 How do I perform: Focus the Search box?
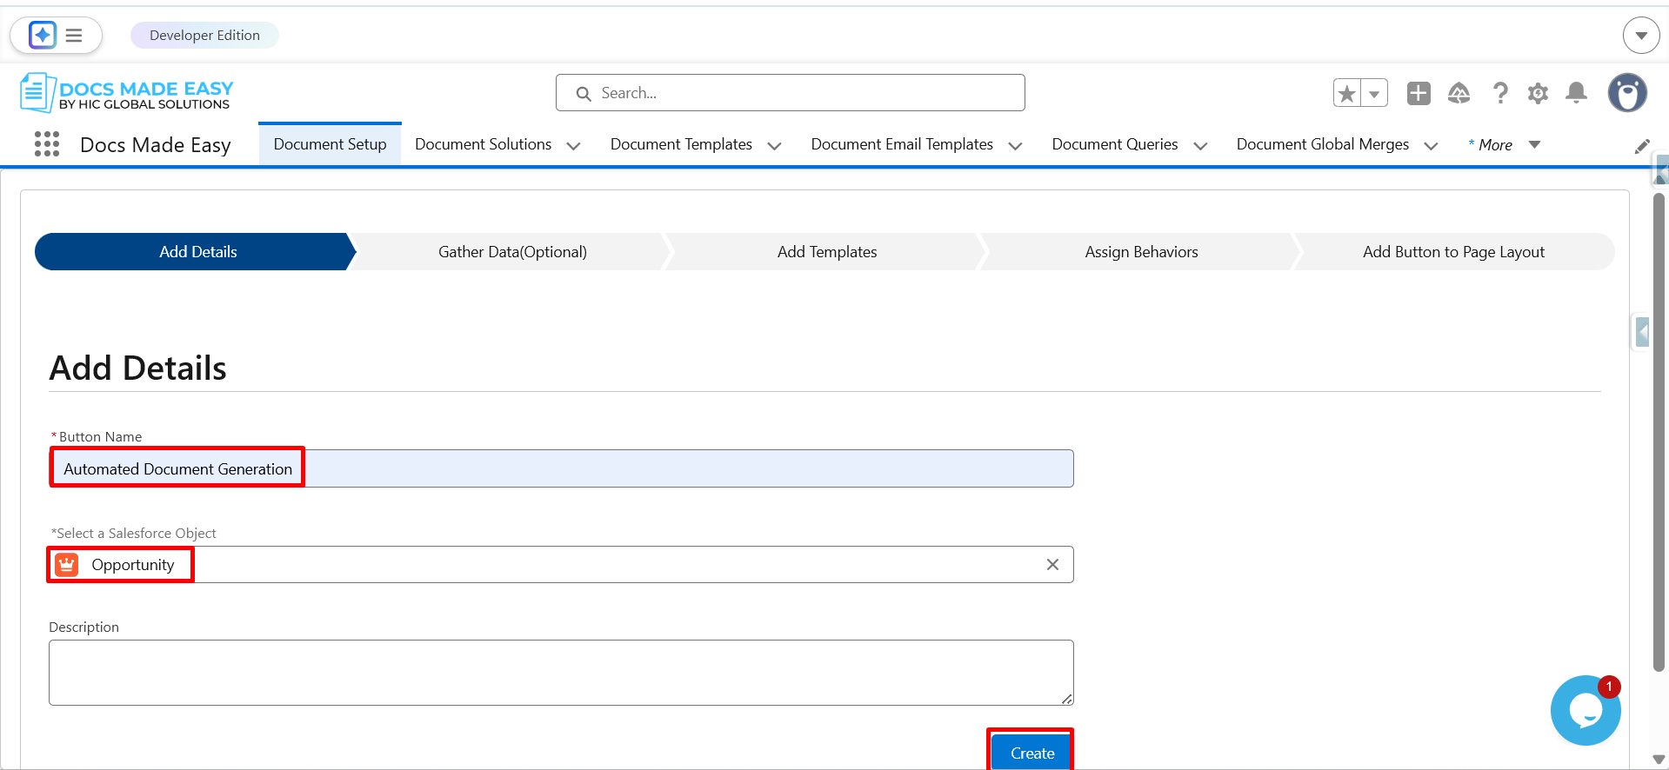[790, 93]
